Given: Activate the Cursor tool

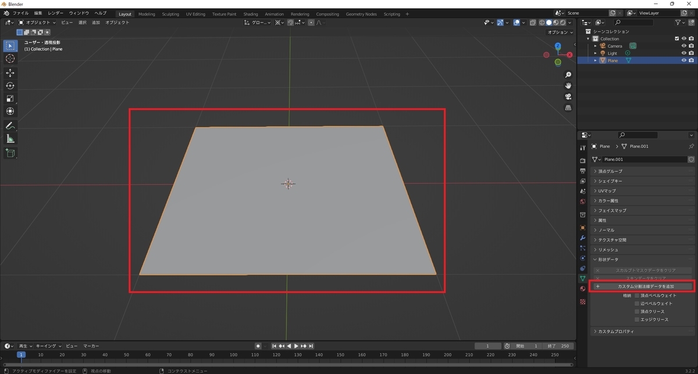Looking at the screenshot, I should (10, 59).
